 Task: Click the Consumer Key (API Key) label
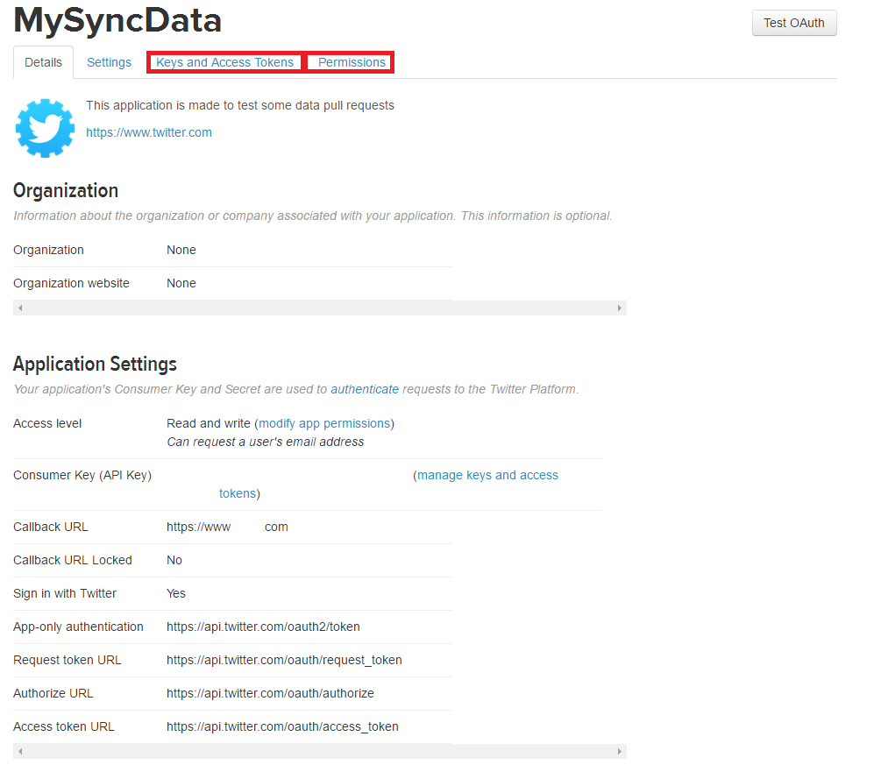pos(82,475)
